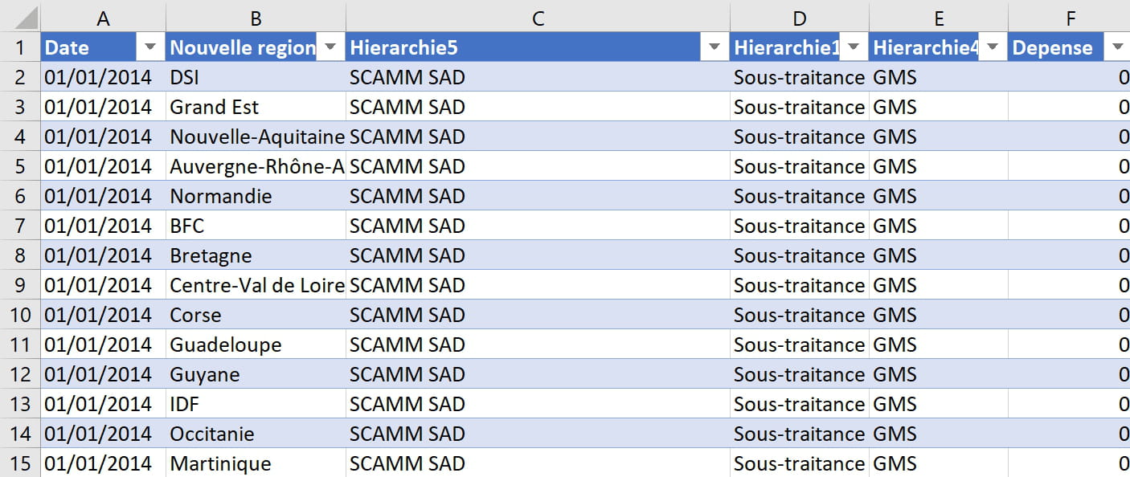Viewport: 1130px width, 477px height.
Task: Select row 8 header
Action: click(20, 255)
